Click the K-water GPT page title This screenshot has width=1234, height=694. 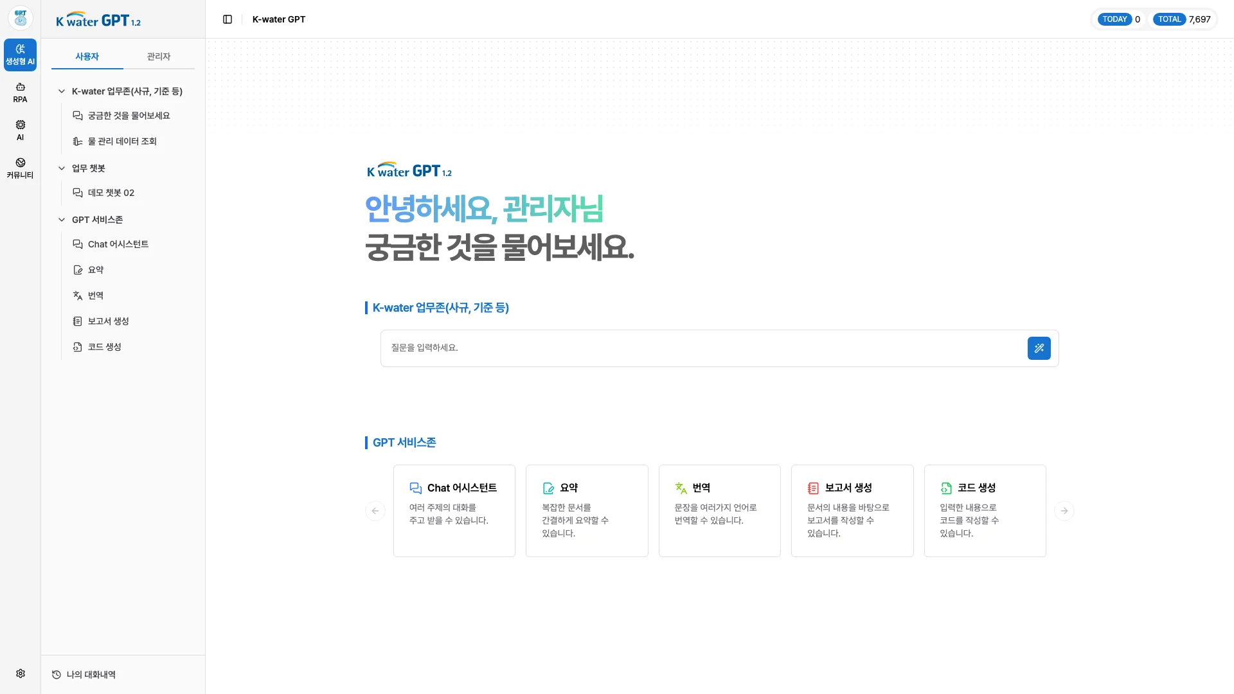[279, 19]
